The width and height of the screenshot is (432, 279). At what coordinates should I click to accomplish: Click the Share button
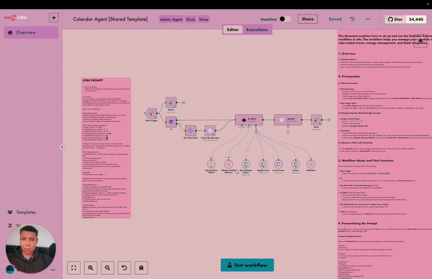[307, 19]
